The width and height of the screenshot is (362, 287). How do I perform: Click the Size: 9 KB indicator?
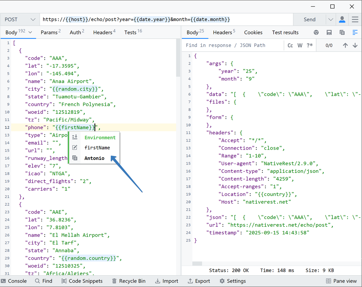(319, 270)
